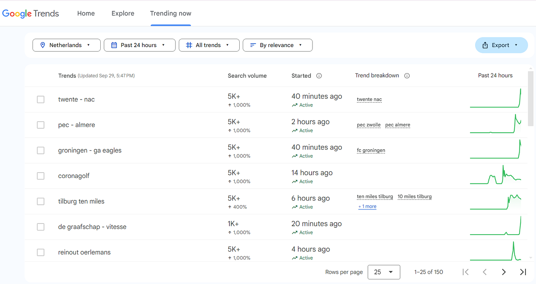
Task: Check the coronagolf row checkbox
Action: pos(41,176)
